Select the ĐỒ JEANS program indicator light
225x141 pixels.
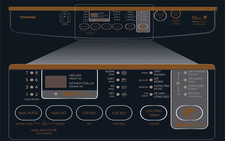[x=185, y=80]
